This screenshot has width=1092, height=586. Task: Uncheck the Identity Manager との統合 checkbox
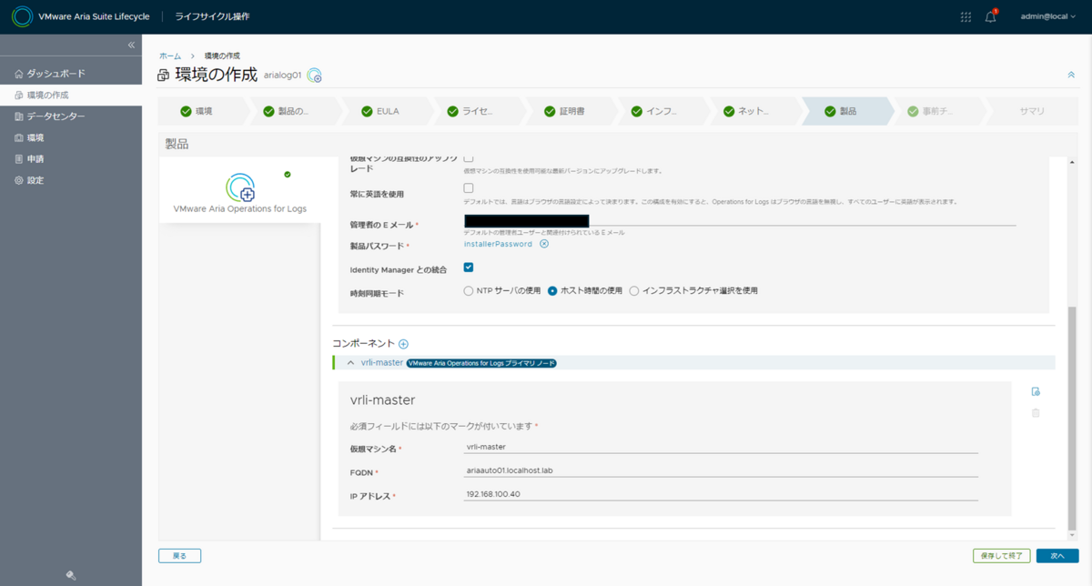coord(469,268)
